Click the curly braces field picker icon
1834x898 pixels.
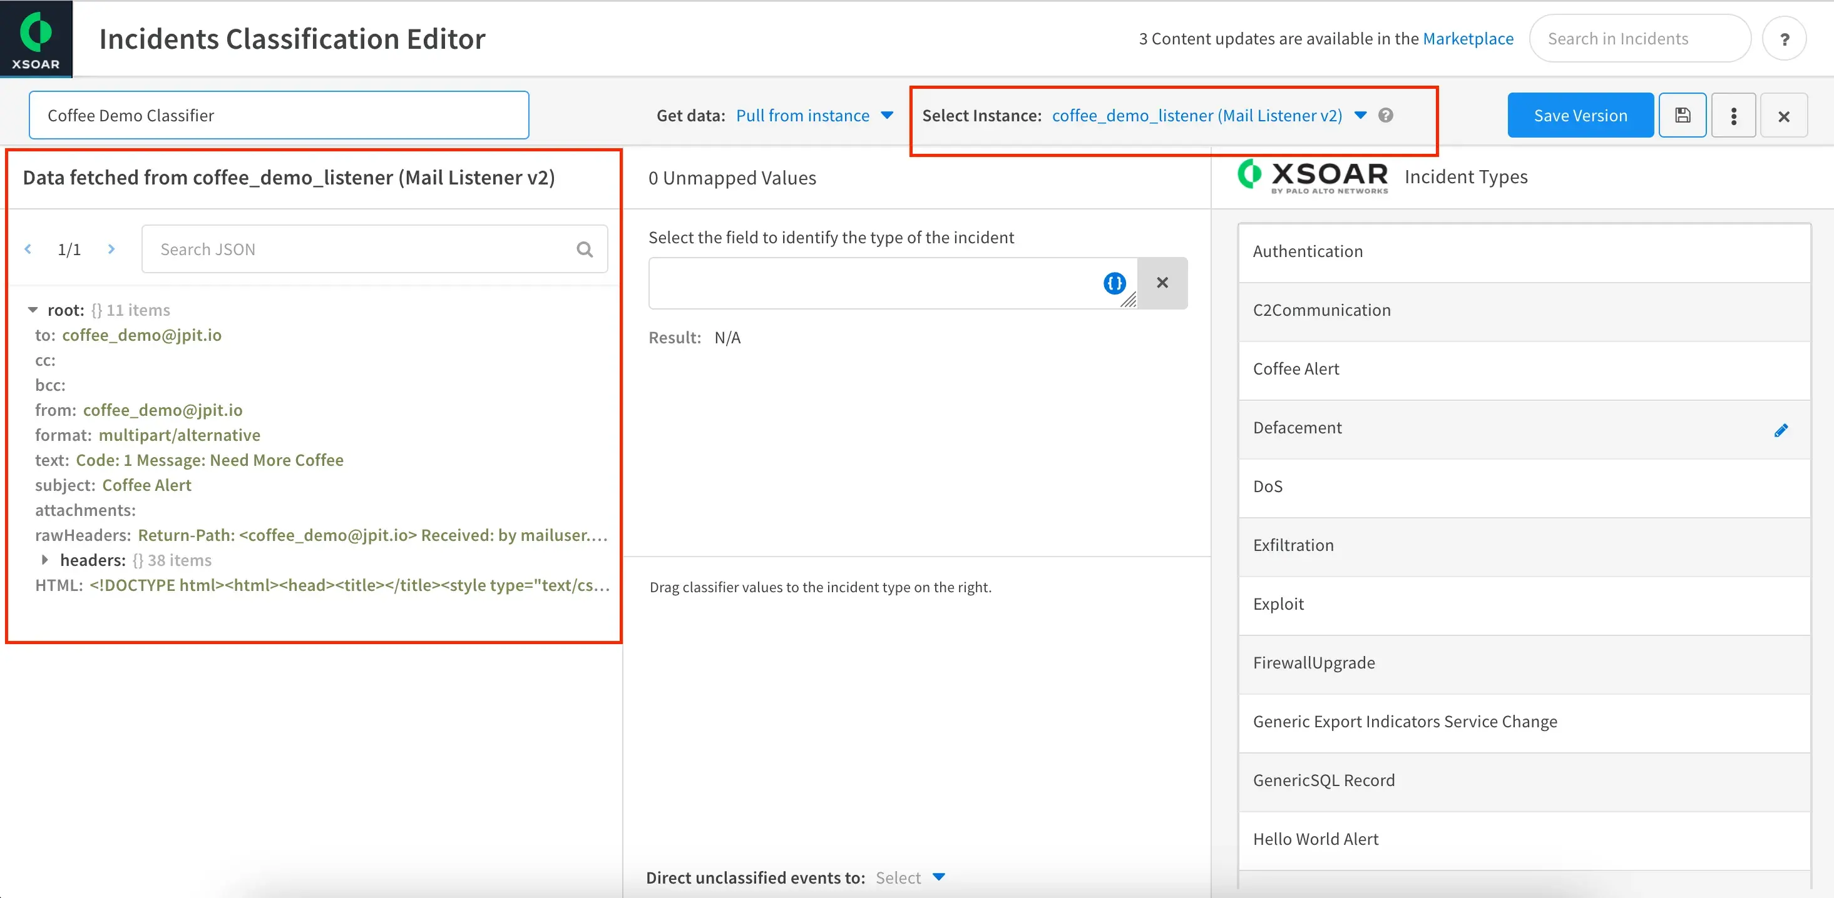tap(1114, 283)
